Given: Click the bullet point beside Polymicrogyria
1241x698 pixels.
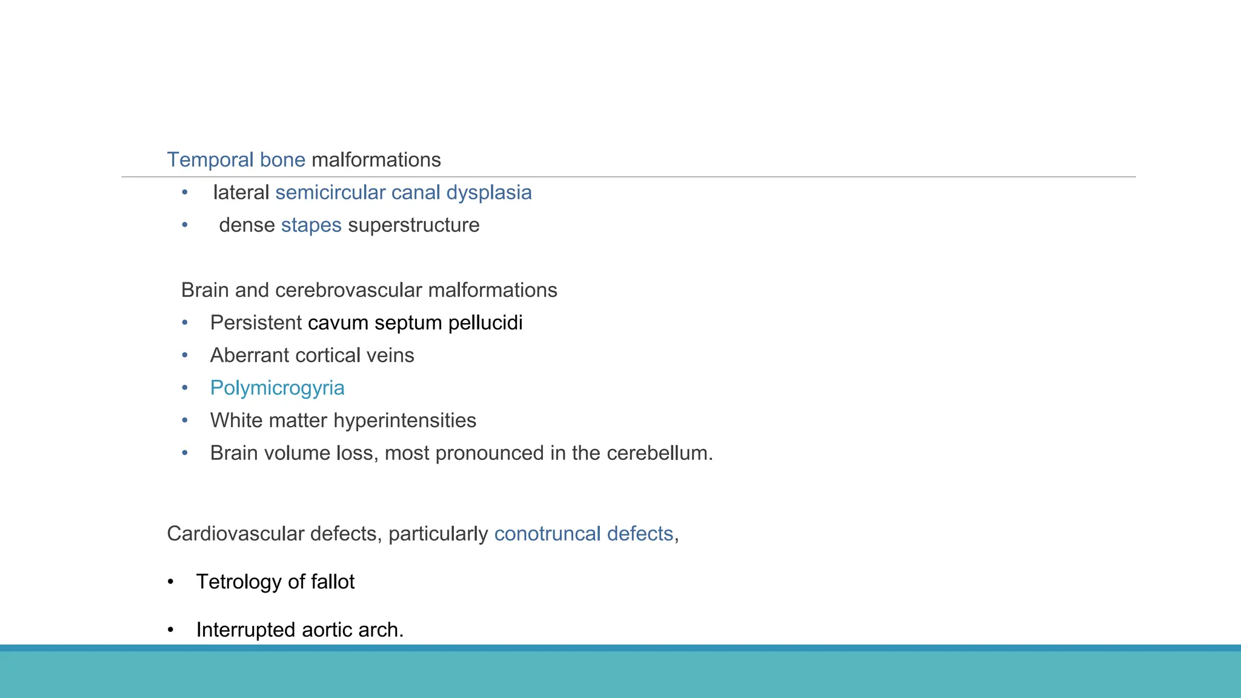Looking at the screenshot, I should click(185, 388).
